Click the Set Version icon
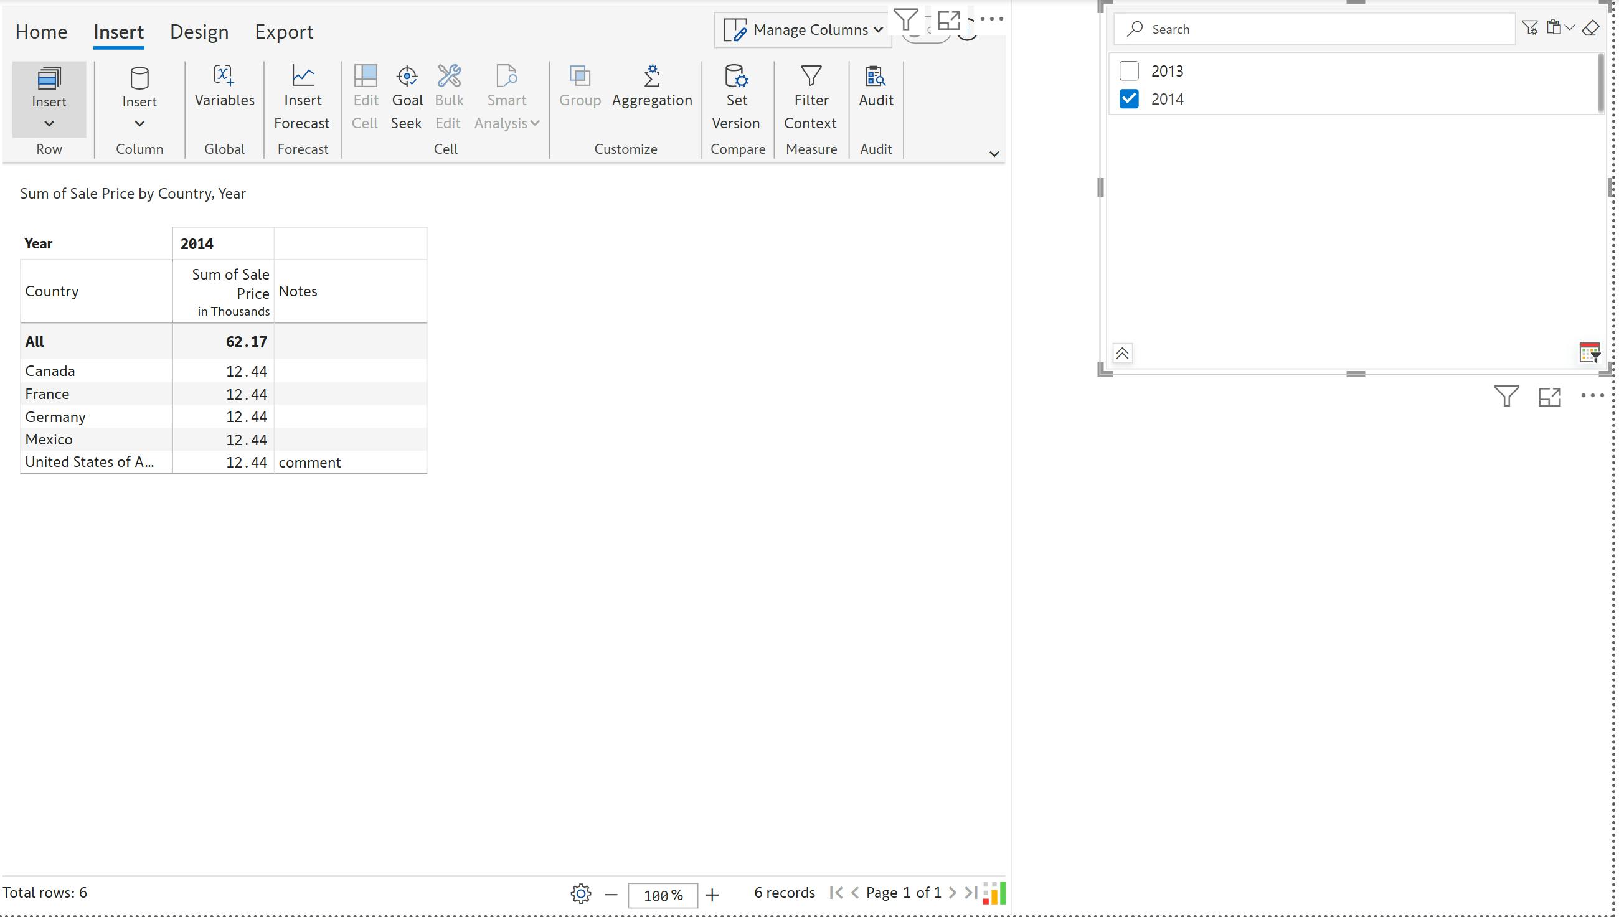 pyautogui.click(x=736, y=77)
